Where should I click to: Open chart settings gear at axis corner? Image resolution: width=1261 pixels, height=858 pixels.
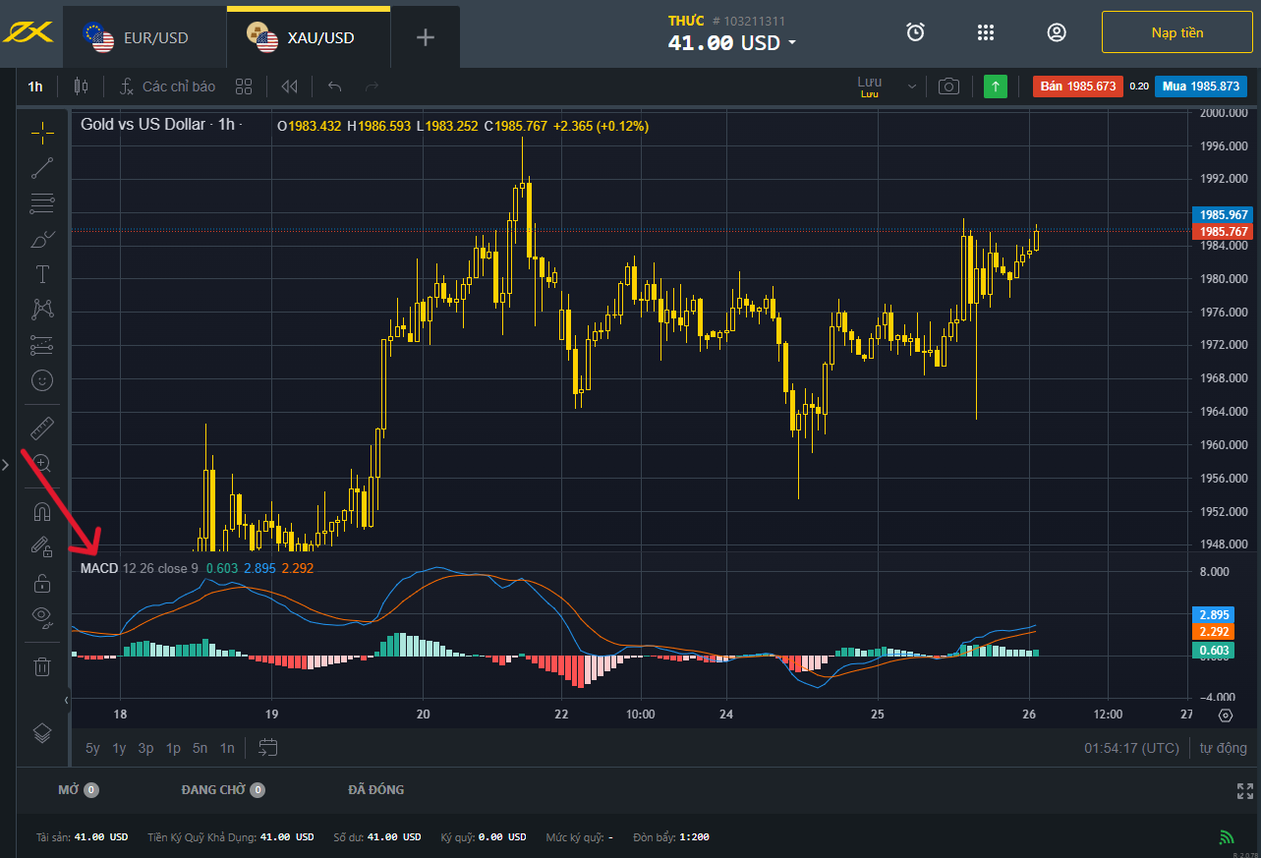pos(1225,715)
